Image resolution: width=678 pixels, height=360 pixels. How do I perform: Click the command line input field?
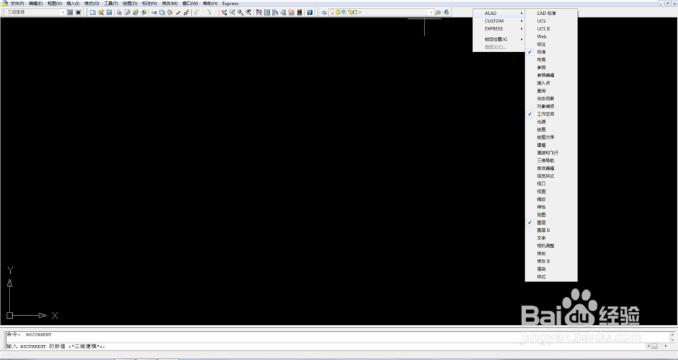[324, 346]
